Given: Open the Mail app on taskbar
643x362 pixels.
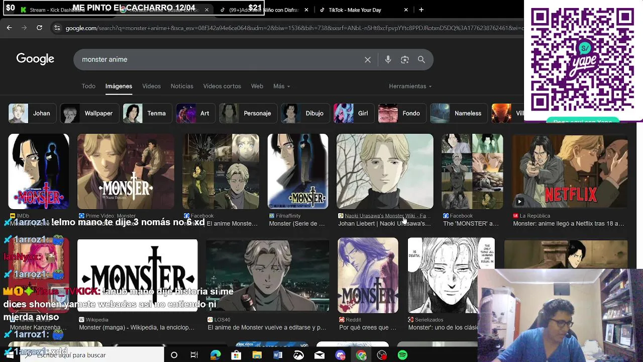Looking at the screenshot, I should tap(319, 355).
